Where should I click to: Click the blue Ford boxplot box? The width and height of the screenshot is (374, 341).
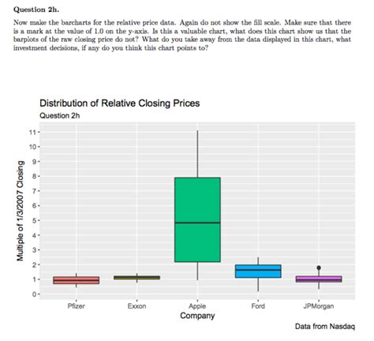(258, 272)
